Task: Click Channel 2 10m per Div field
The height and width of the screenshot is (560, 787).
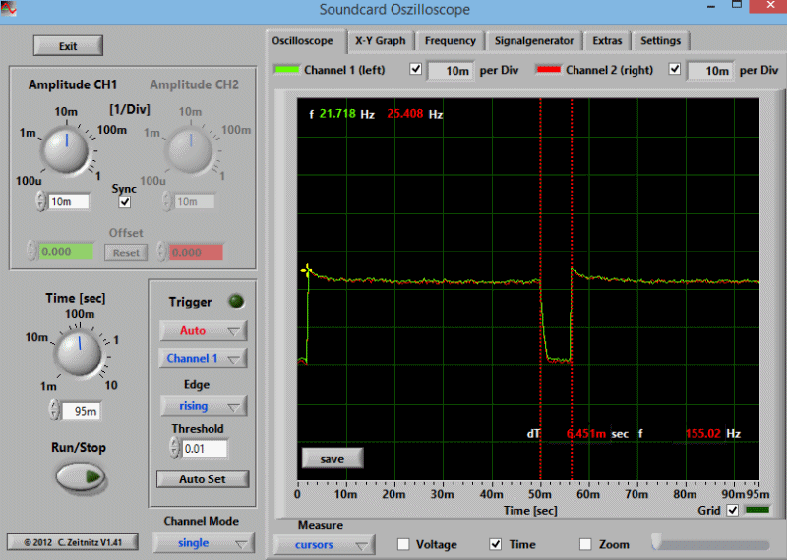Action: point(709,71)
